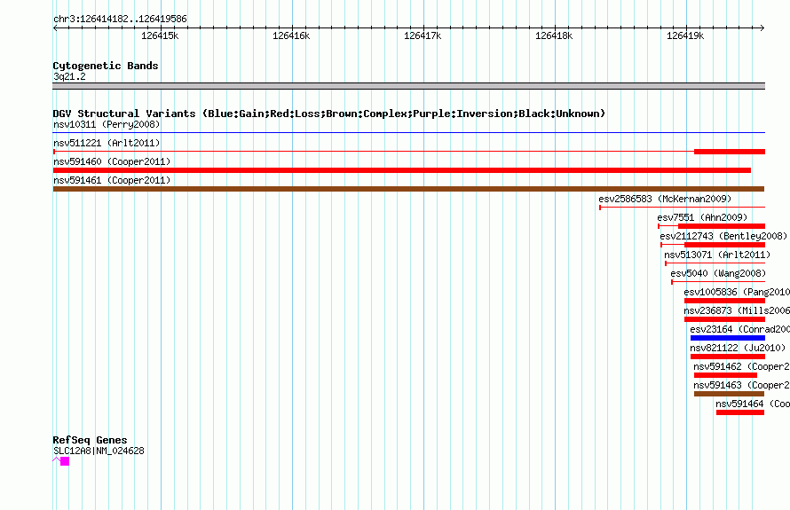Open nsv591461 (Cooper2011) variant label

[112, 180]
